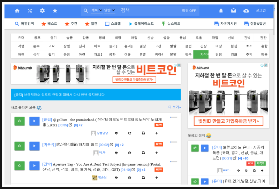Select the 추억 mood tag

[249, 55]
